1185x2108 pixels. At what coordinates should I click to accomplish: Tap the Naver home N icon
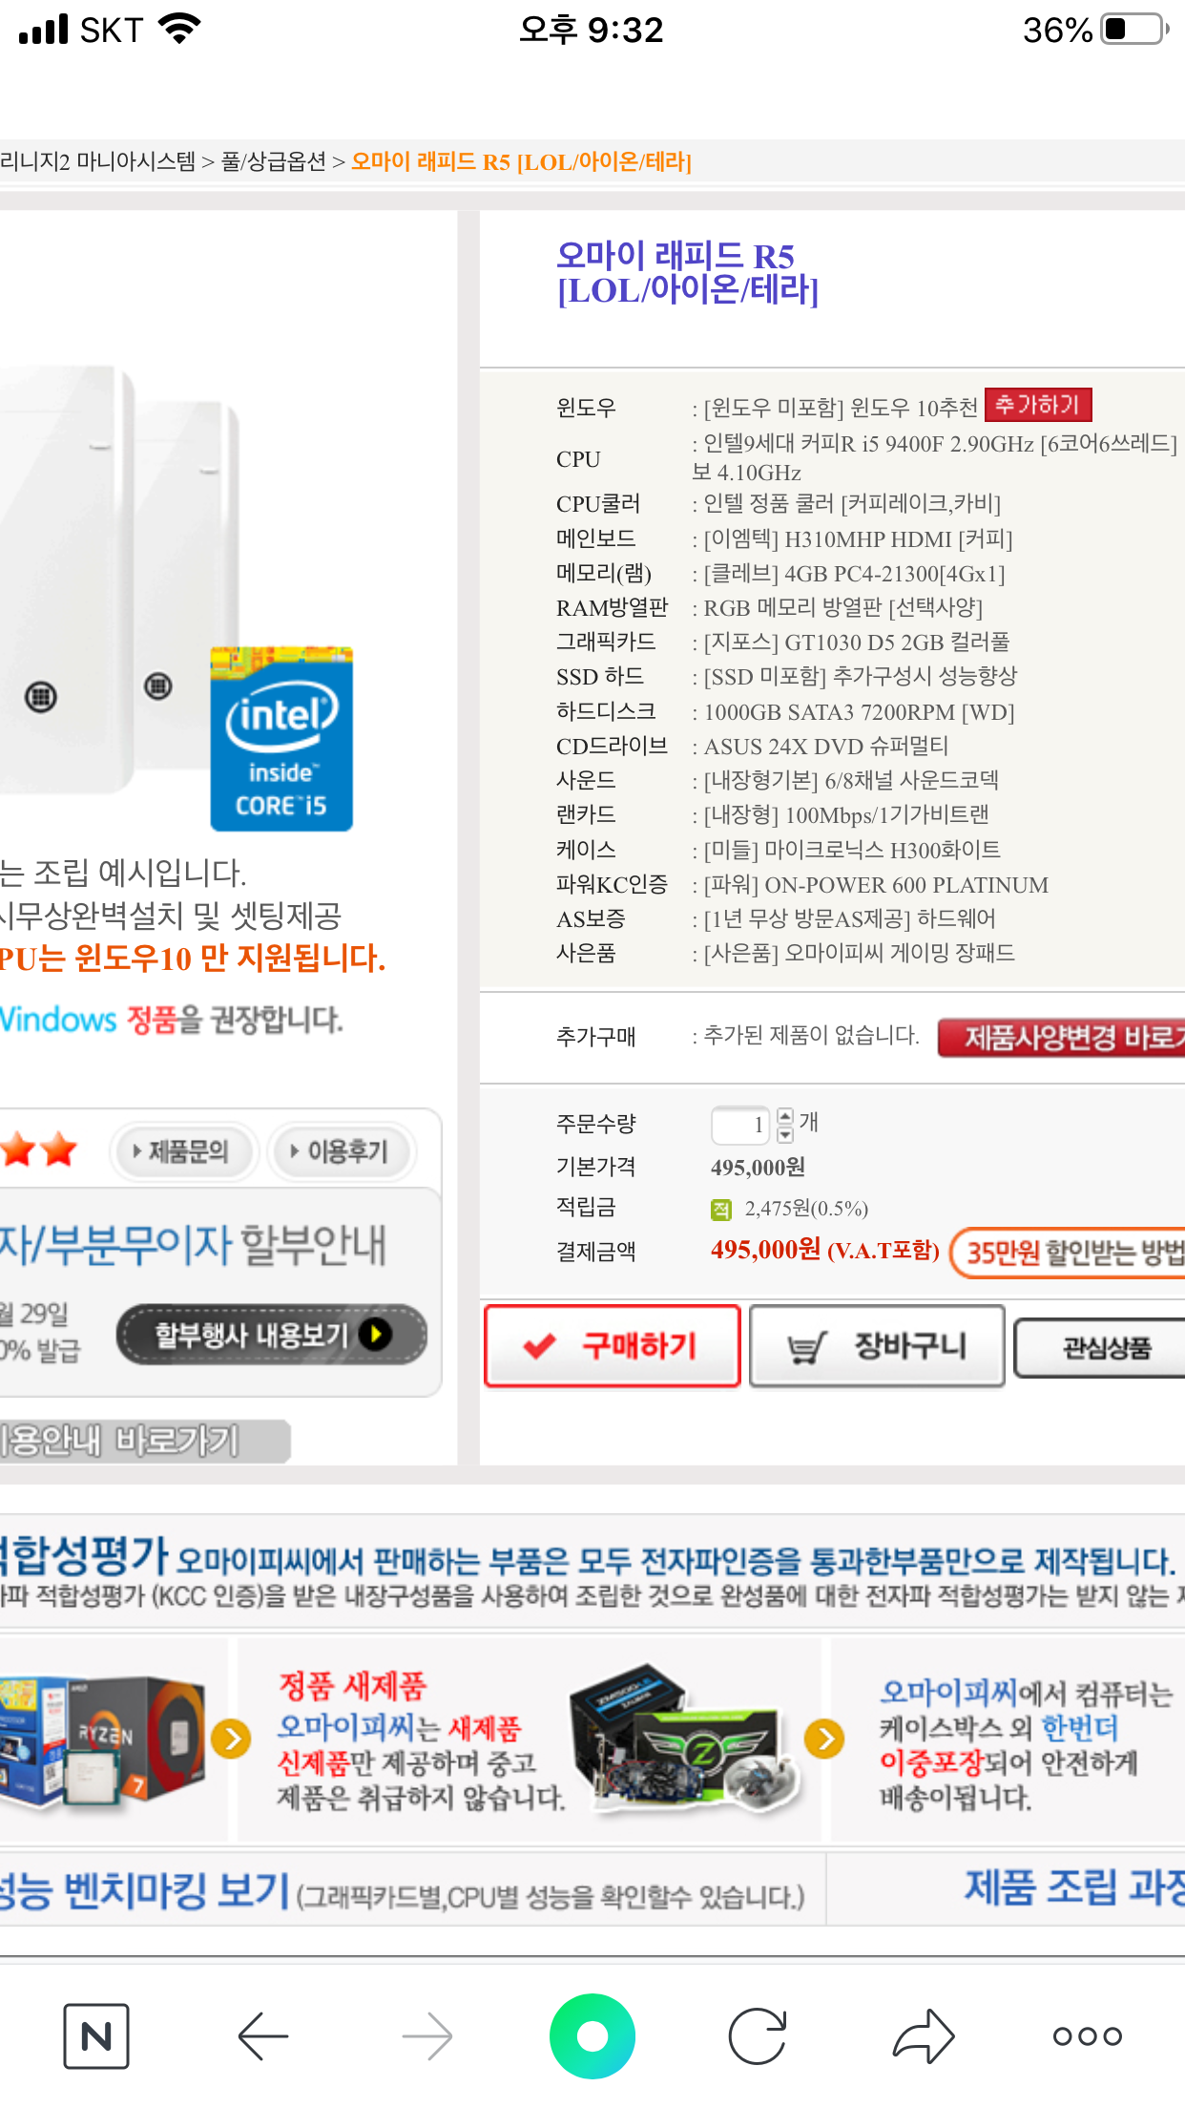[96, 2036]
